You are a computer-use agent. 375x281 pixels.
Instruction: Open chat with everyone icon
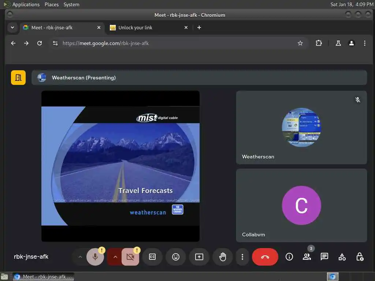324,257
